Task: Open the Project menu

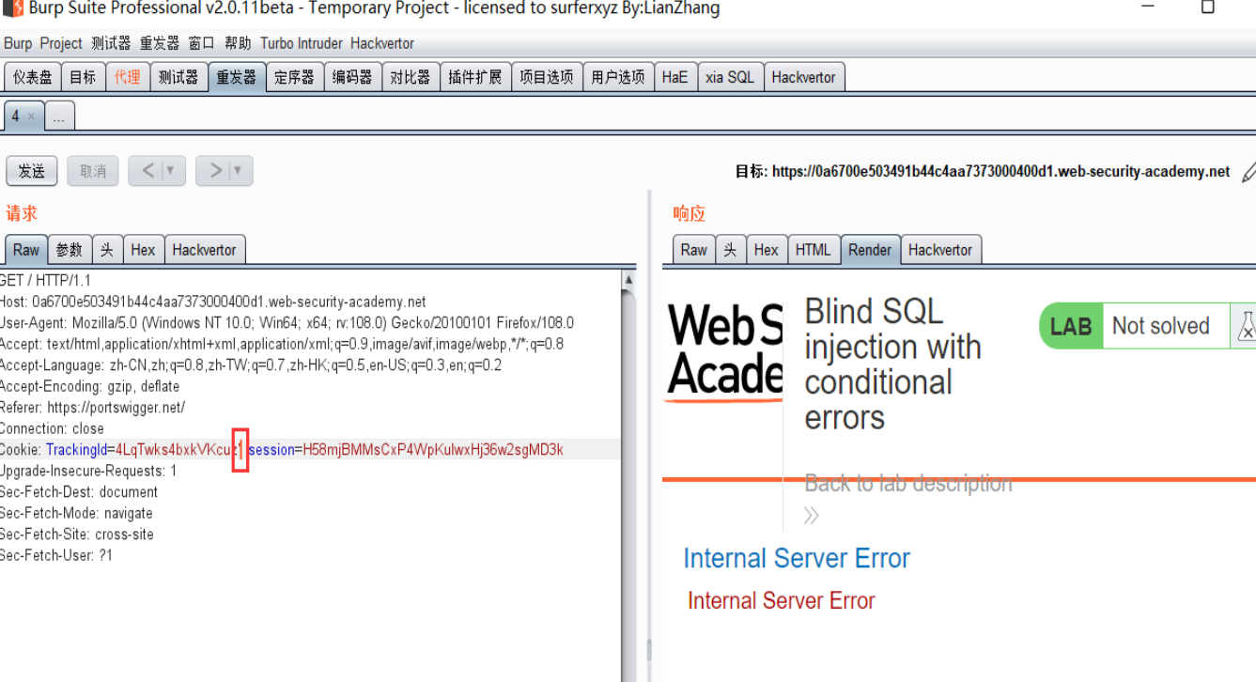Action: [x=61, y=43]
